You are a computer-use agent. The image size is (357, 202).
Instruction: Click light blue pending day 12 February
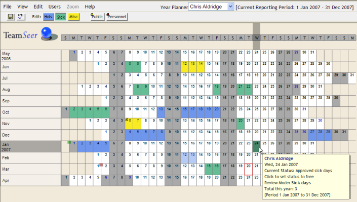(185, 158)
